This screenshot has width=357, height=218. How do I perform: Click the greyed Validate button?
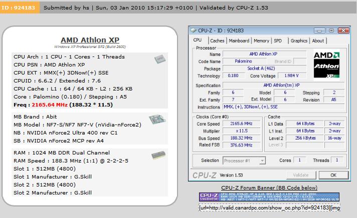(301, 175)
